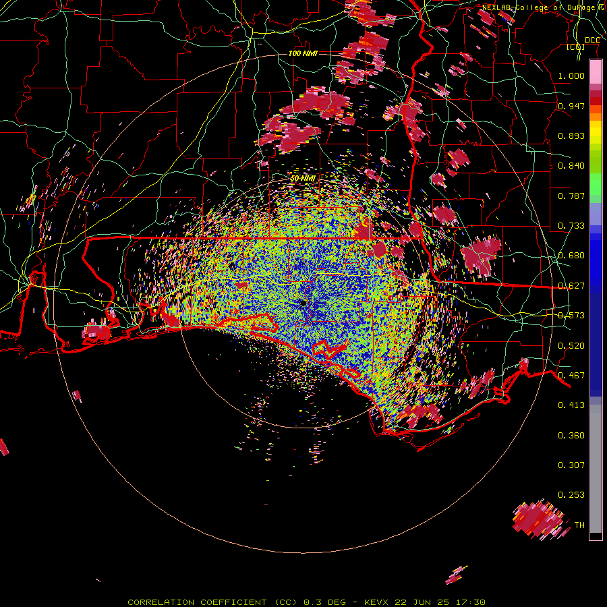The image size is (607, 607).
Task: Click the 0.787 scale value
Action: [571, 196]
